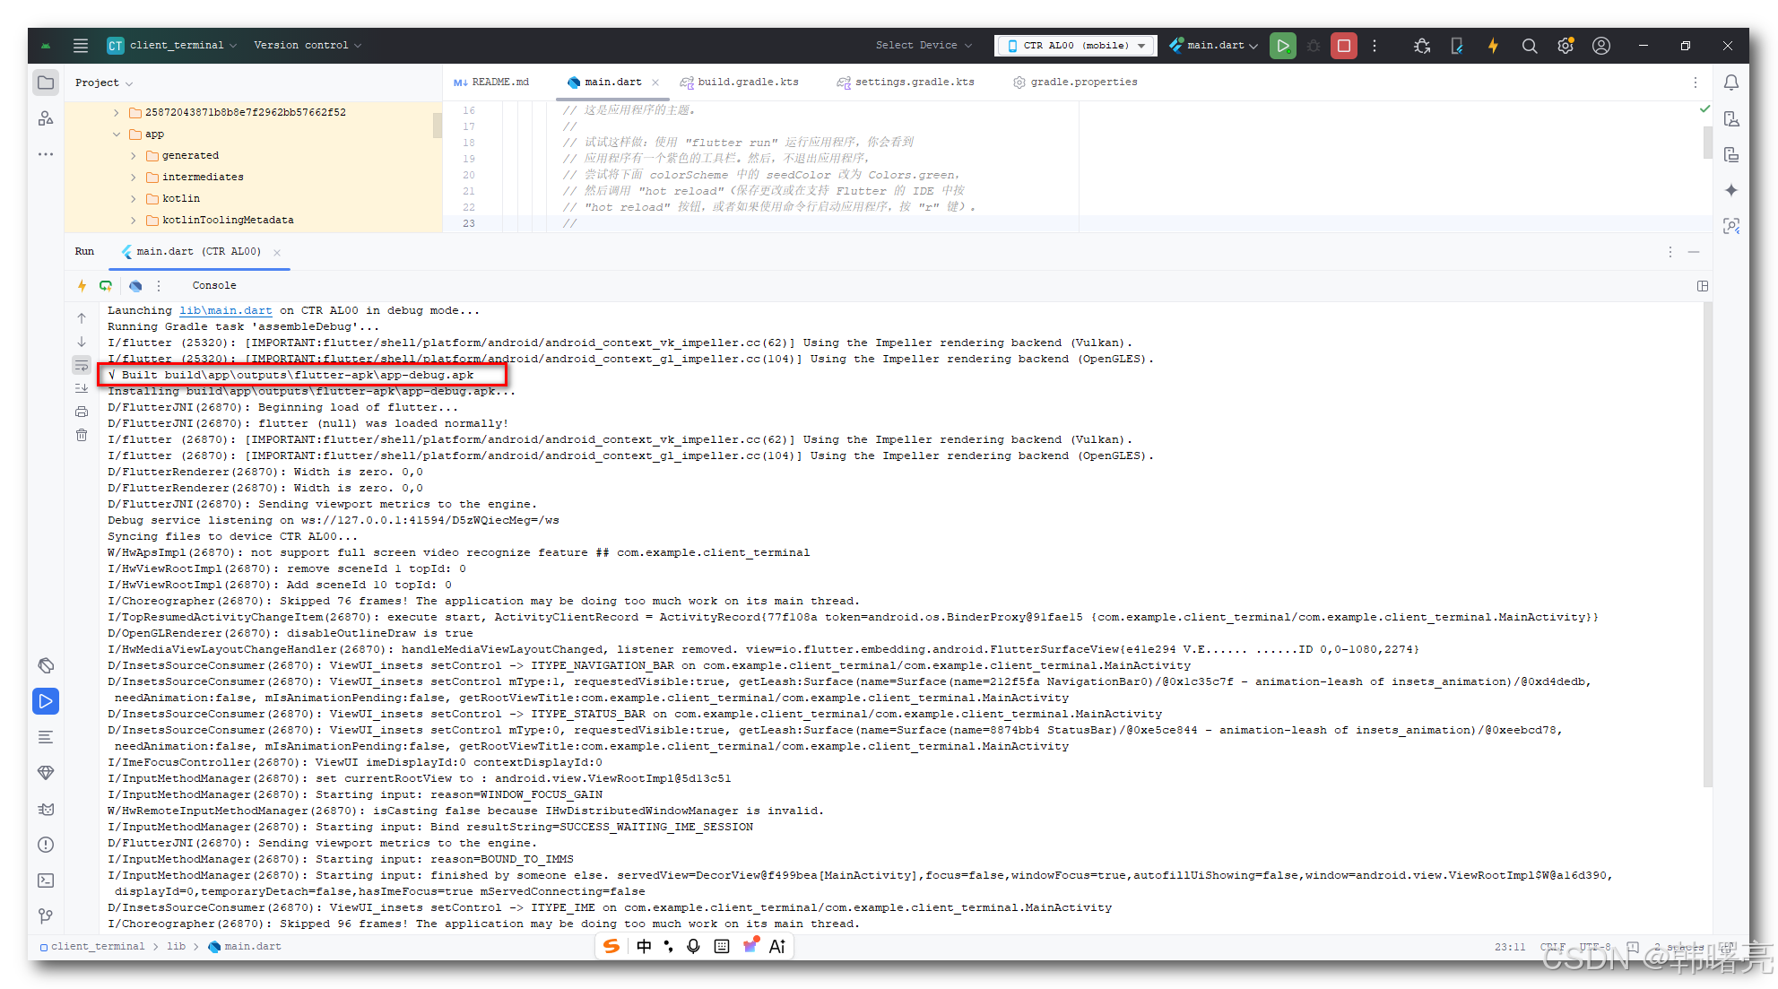Clear the console with trash icon

coord(82,435)
